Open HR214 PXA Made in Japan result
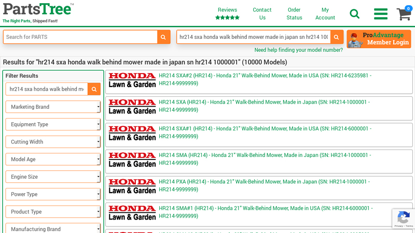The height and width of the screenshot is (233, 415). pyautogui.click(x=264, y=185)
